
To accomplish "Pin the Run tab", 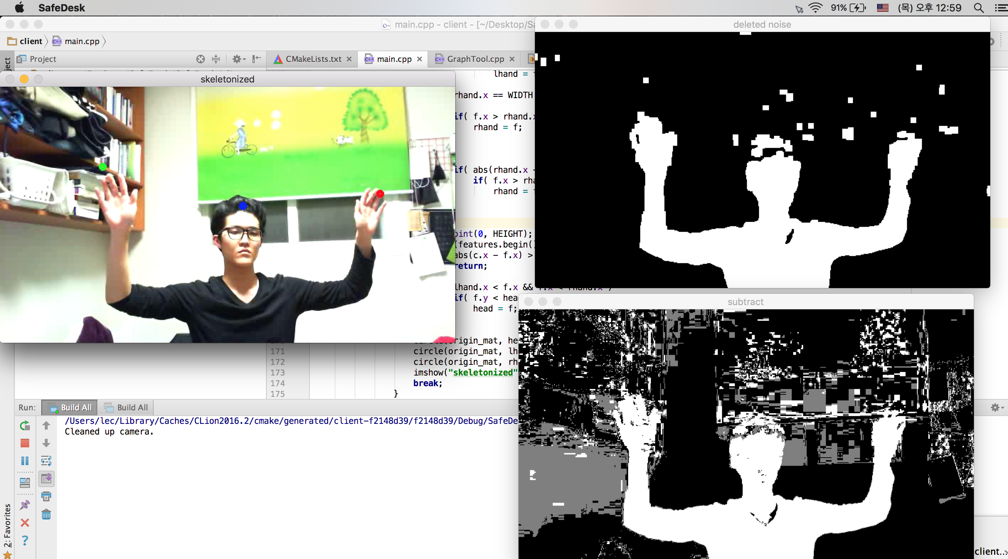I will pos(25,505).
